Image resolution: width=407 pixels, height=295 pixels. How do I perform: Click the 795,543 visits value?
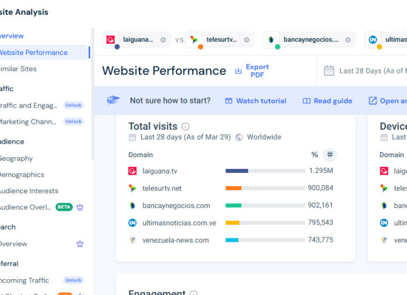tap(320, 223)
